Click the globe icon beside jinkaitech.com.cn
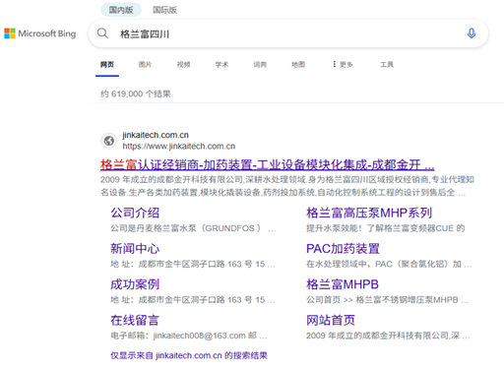Screen dimensions: 504x369 (x=109, y=141)
